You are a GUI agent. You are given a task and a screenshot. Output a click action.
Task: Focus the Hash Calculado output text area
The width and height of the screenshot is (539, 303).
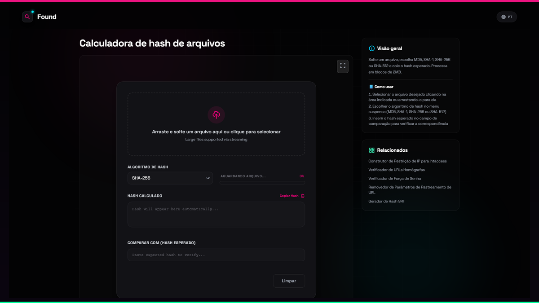pyautogui.click(x=216, y=214)
